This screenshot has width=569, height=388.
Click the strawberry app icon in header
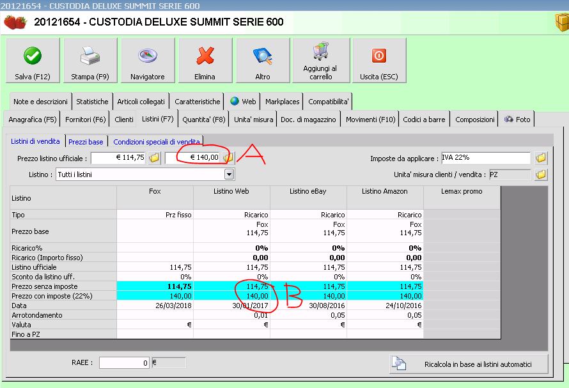click(15, 22)
